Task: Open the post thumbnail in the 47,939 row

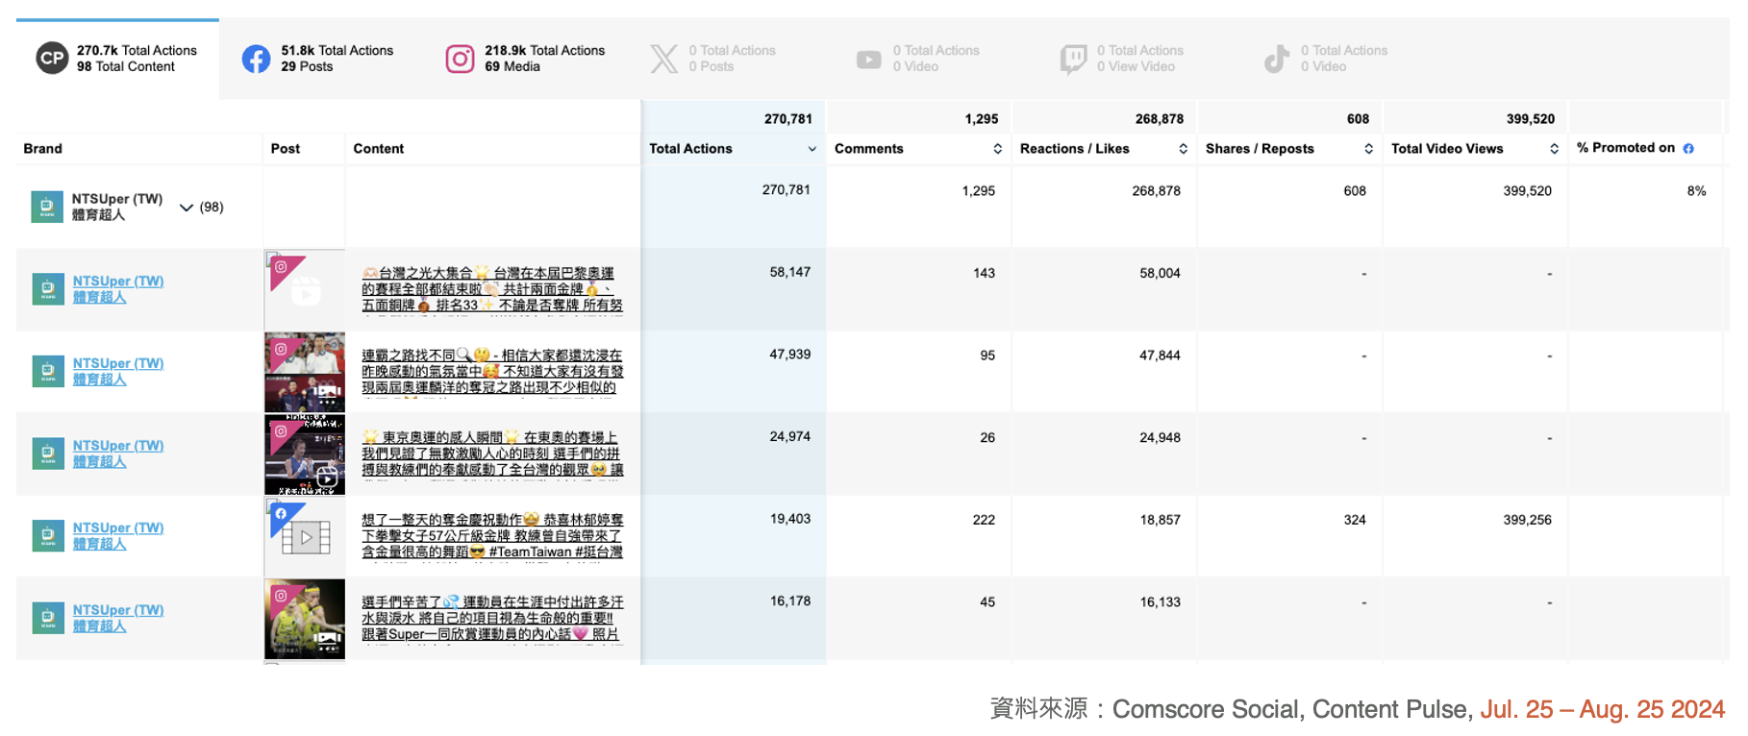Action: click(305, 373)
